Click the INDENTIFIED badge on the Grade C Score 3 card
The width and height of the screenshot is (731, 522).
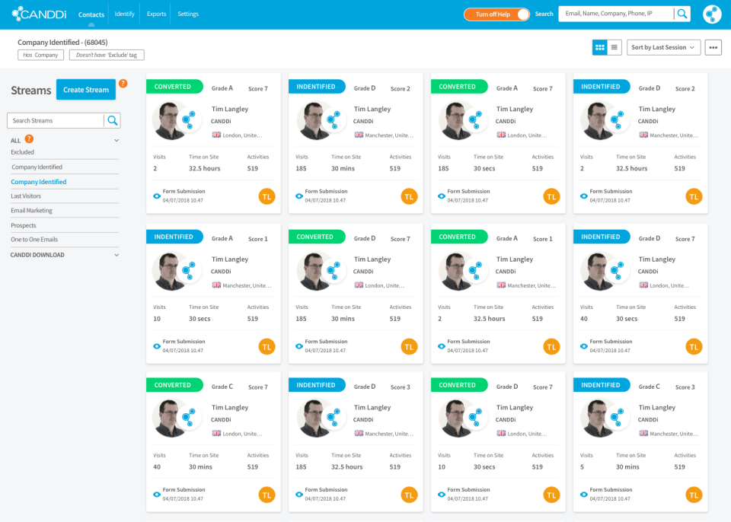(x=601, y=385)
